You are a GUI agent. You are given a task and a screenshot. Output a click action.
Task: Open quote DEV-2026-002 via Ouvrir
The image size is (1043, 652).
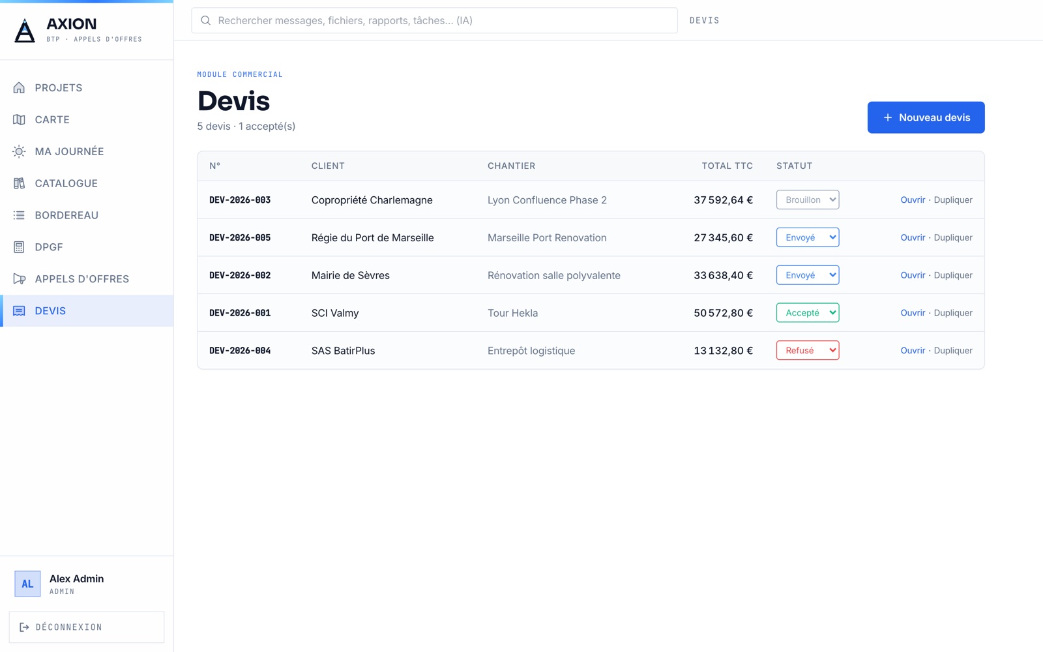point(913,275)
